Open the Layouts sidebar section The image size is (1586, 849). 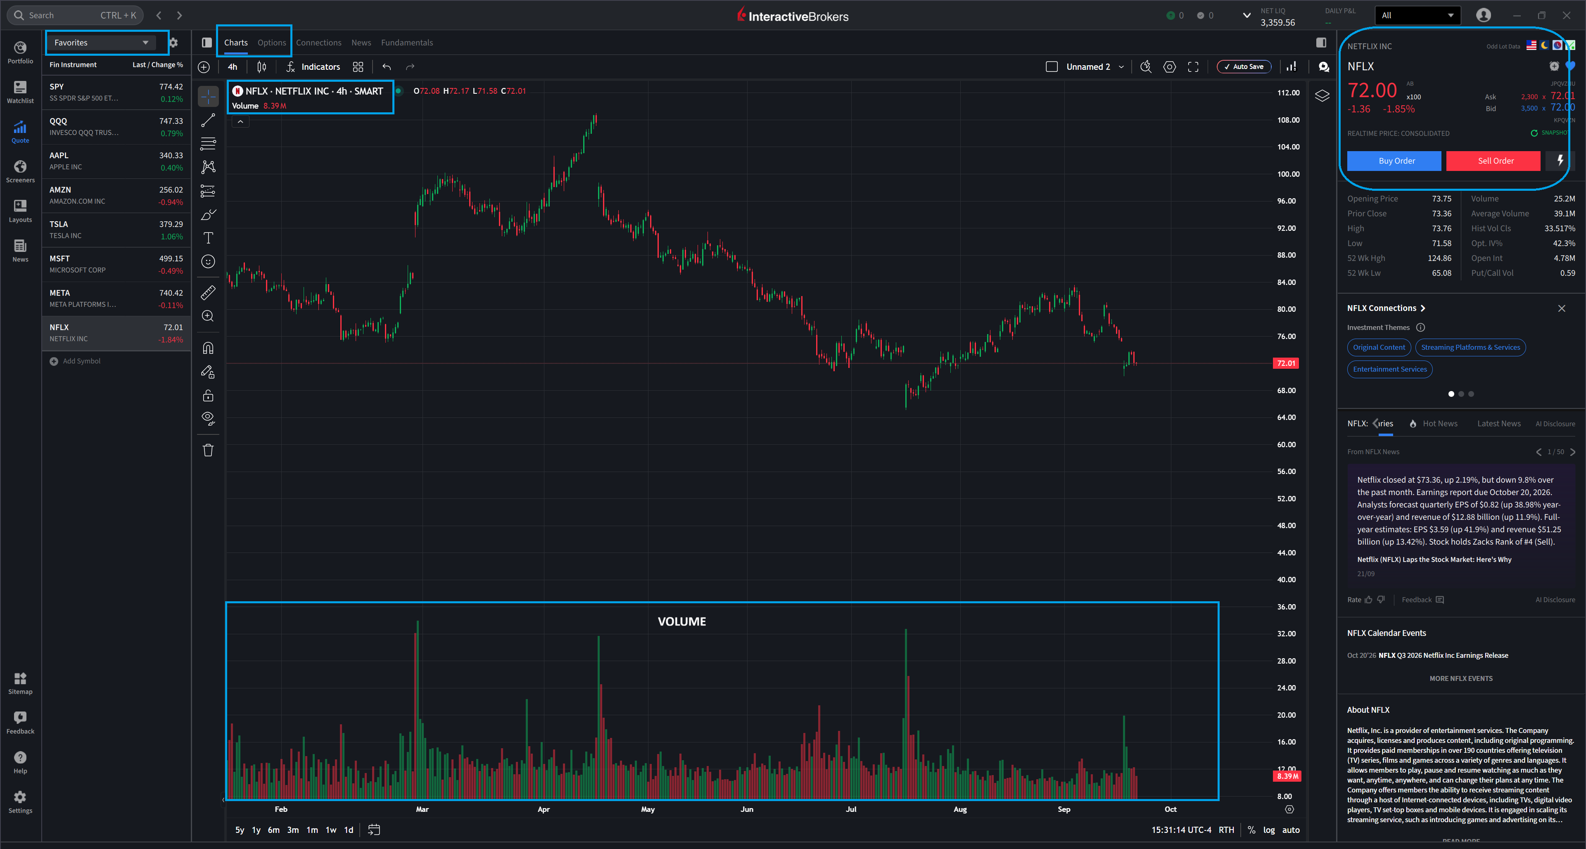[x=20, y=211]
